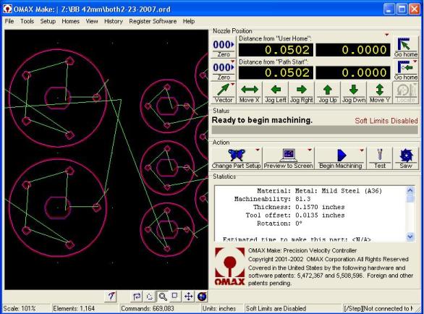Click the dashed outline zoom-previous icon

click(x=150, y=297)
